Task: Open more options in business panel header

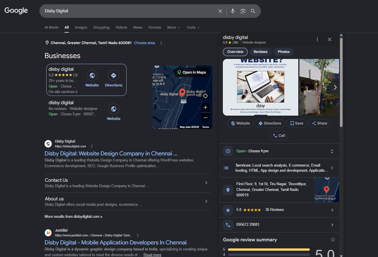Action: click(317, 39)
